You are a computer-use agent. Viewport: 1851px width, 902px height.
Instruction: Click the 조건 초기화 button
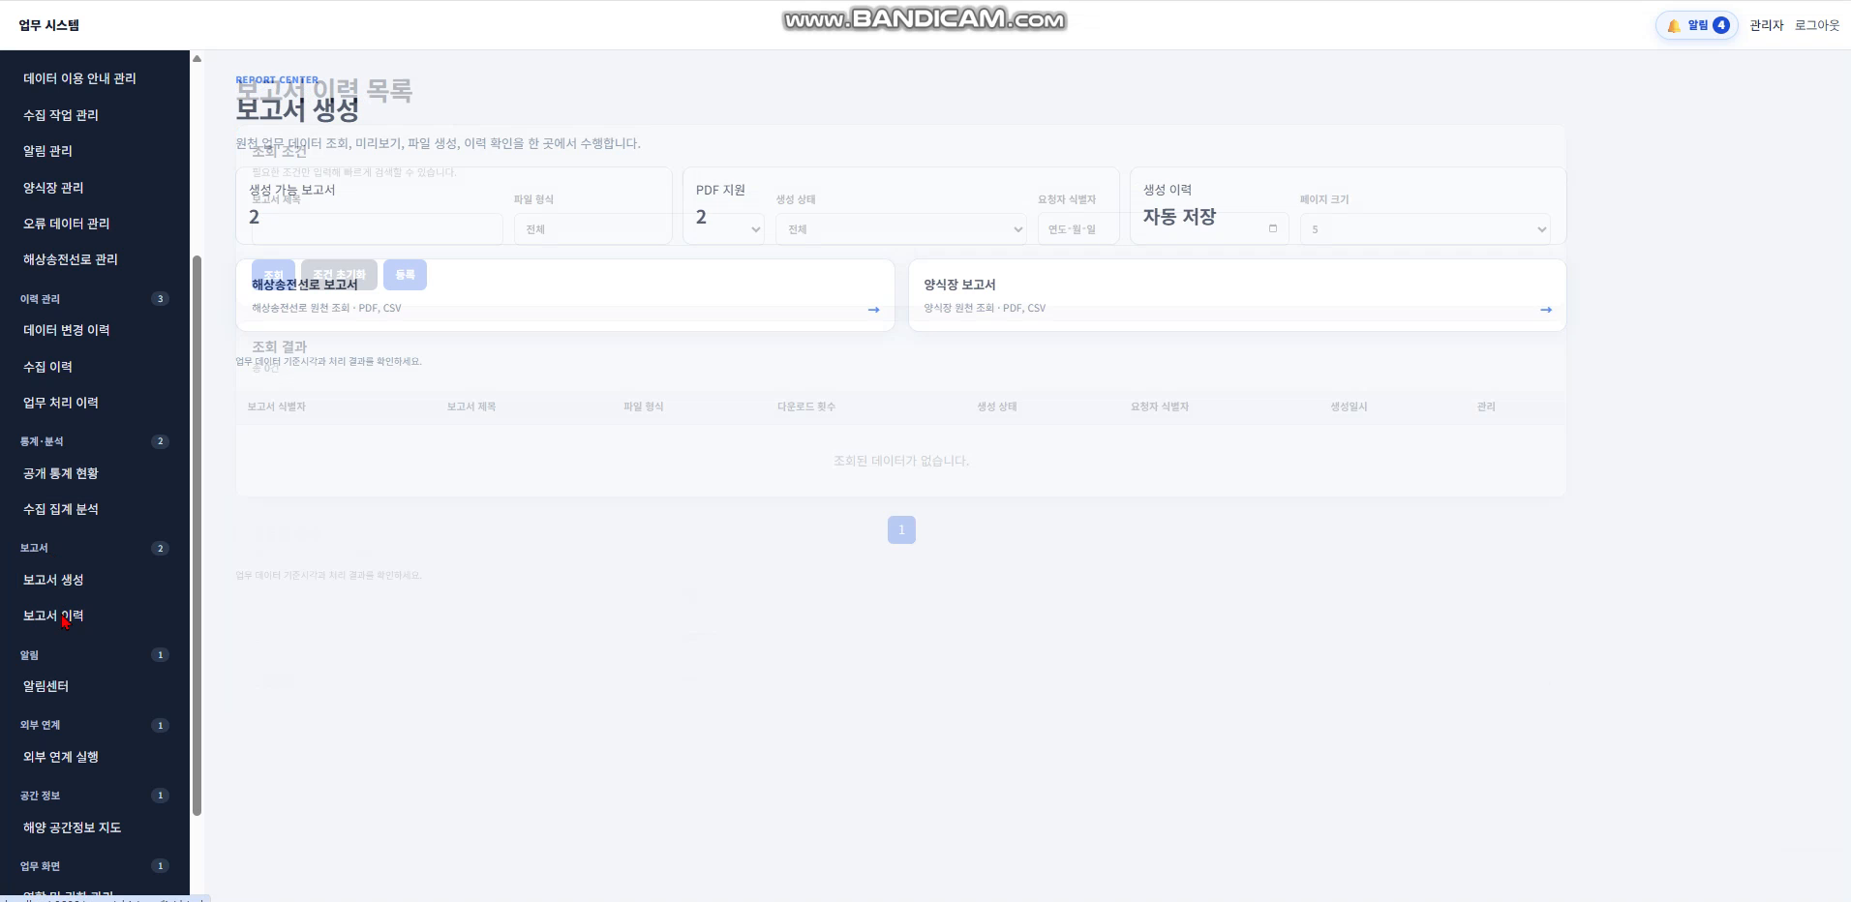pyautogui.click(x=339, y=275)
